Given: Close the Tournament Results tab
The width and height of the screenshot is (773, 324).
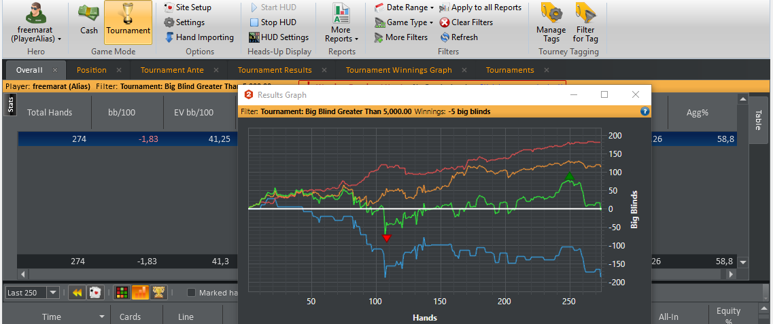Looking at the screenshot, I should pos(324,70).
